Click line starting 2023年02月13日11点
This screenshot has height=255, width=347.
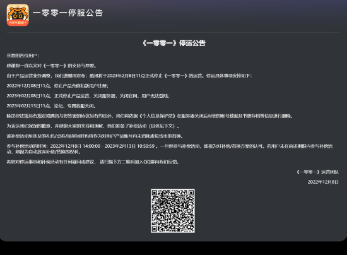coord(51,106)
